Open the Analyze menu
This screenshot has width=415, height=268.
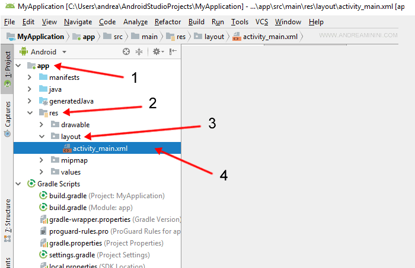click(135, 22)
